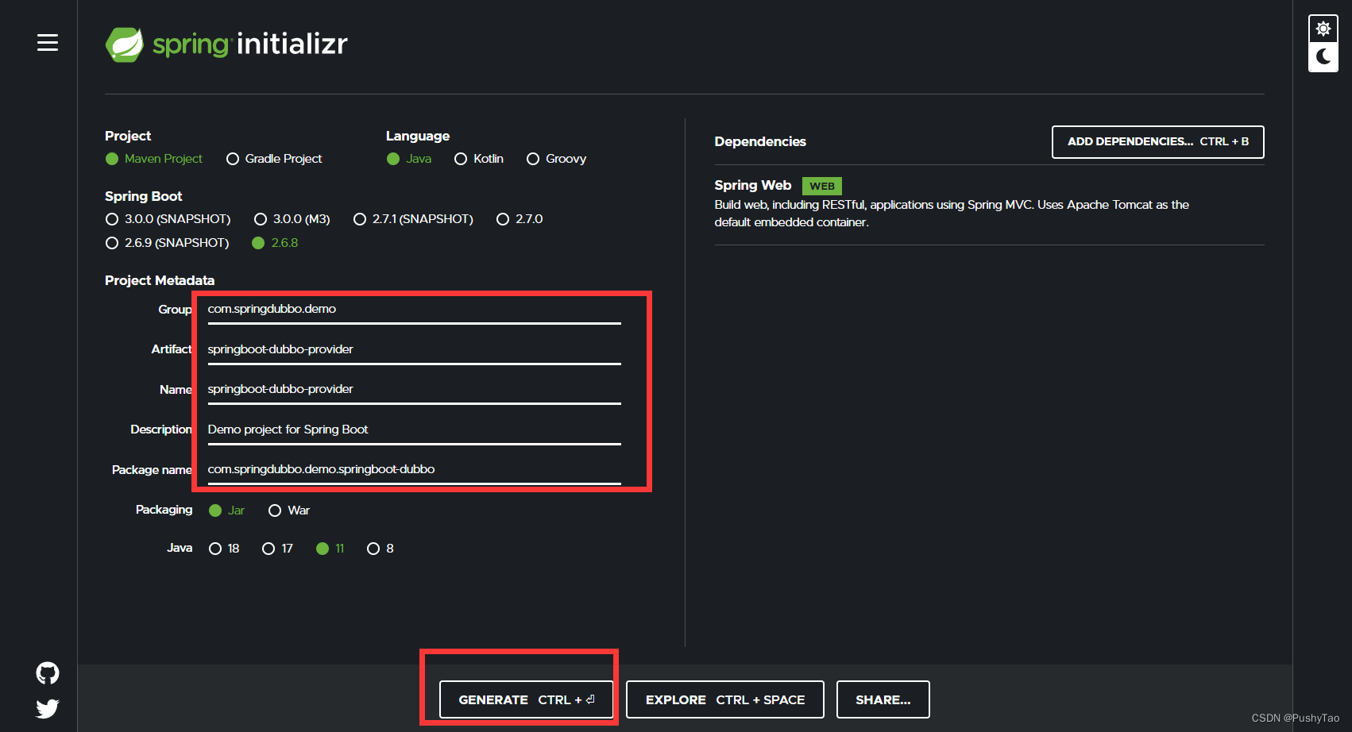The image size is (1352, 732).
Task: Open the hamburger side menu
Action: (x=48, y=43)
